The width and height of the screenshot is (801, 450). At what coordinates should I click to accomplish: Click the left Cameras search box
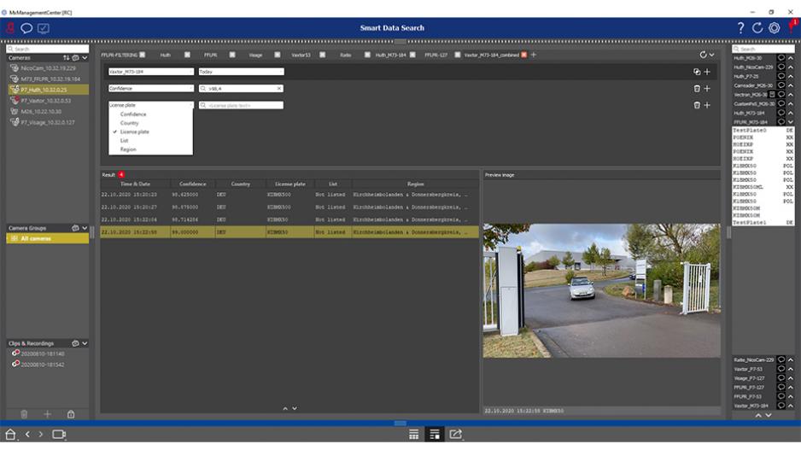[48, 49]
